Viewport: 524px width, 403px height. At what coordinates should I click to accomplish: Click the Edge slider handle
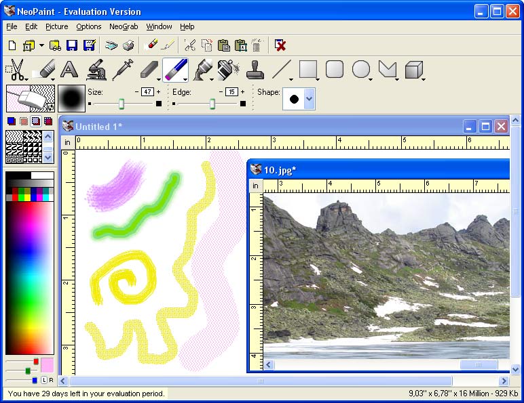click(212, 104)
